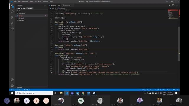Select the MK participant avatar
Viewport: 189px width, 106px height.
(81, 101)
